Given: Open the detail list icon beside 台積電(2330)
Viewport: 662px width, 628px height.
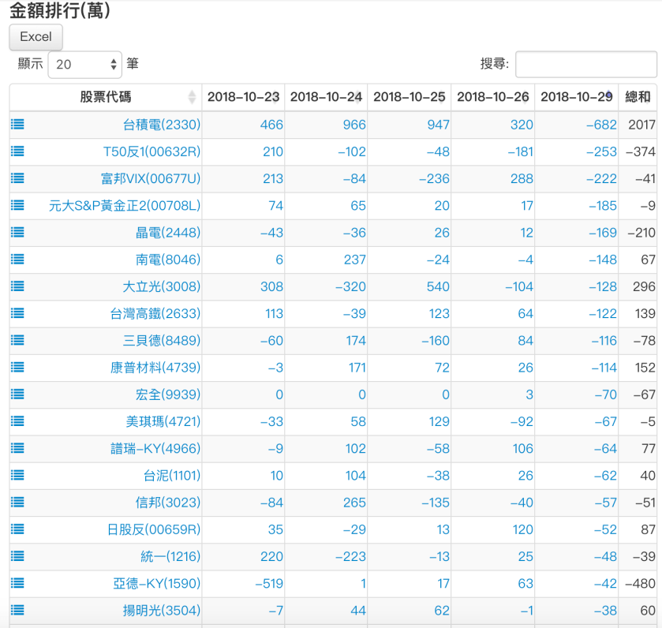Looking at the screenshot, I should [x=17, y=125].
